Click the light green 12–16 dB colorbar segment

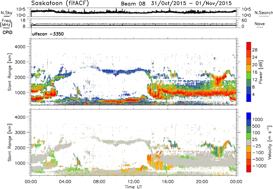249,76
